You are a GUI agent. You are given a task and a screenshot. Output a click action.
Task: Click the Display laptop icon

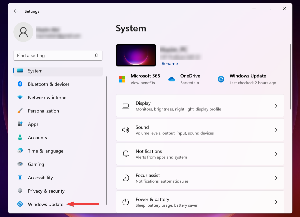126,106
